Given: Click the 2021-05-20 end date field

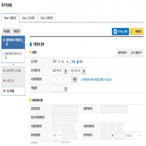Looking at the screenshot, I should click(x=76, y=71).
